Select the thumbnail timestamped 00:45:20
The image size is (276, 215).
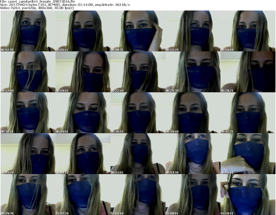point(28,154)
